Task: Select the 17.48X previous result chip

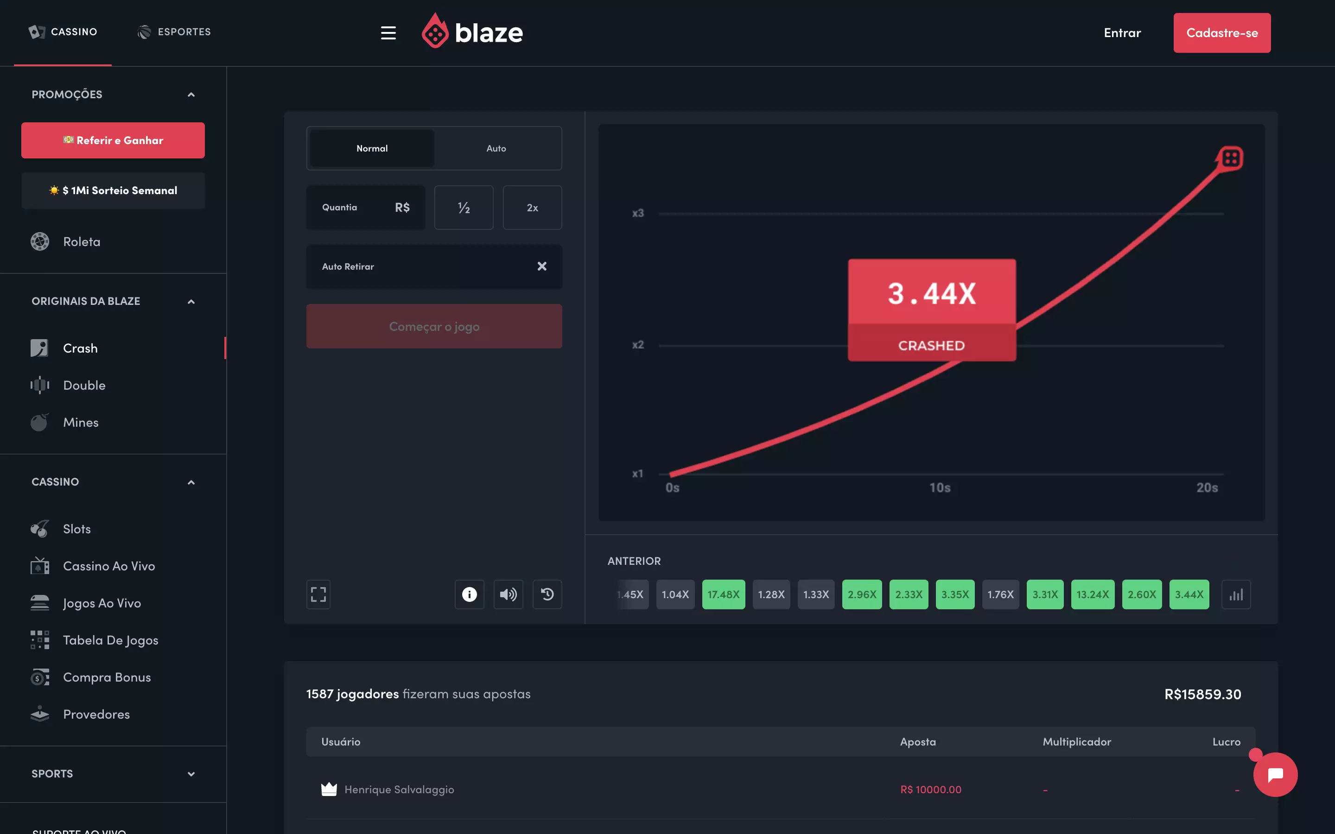Action: 723,594
